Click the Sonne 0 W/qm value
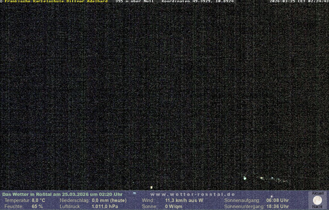329x210 pixels. coord(173,206)
